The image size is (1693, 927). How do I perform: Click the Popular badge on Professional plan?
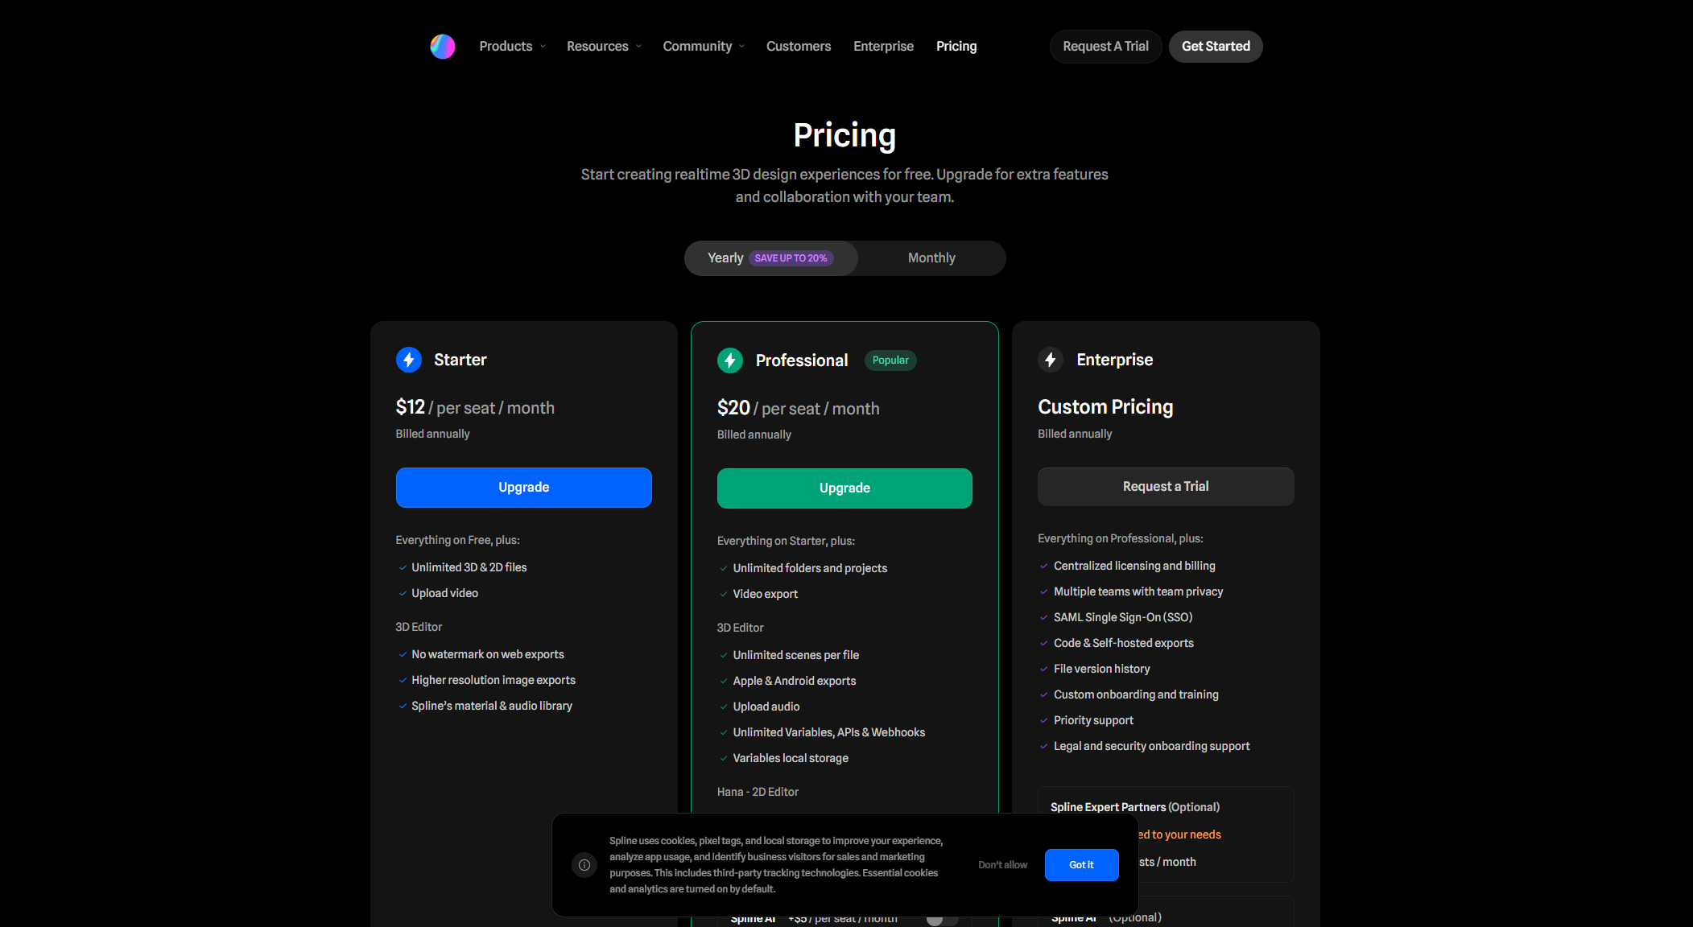[x=890, y=360]
